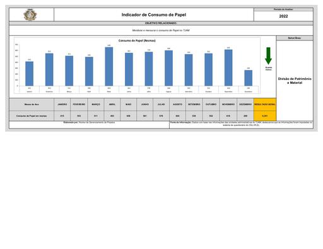Select the Meses do Ano table header
Screen dimensions: 323x249
[x=32, y=105]
